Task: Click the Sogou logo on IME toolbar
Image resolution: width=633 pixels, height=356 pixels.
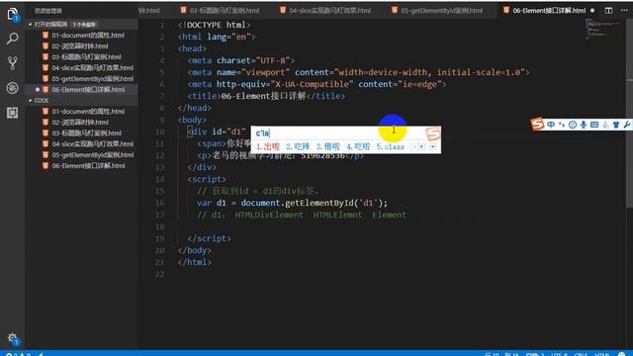Action: point(537,125)
